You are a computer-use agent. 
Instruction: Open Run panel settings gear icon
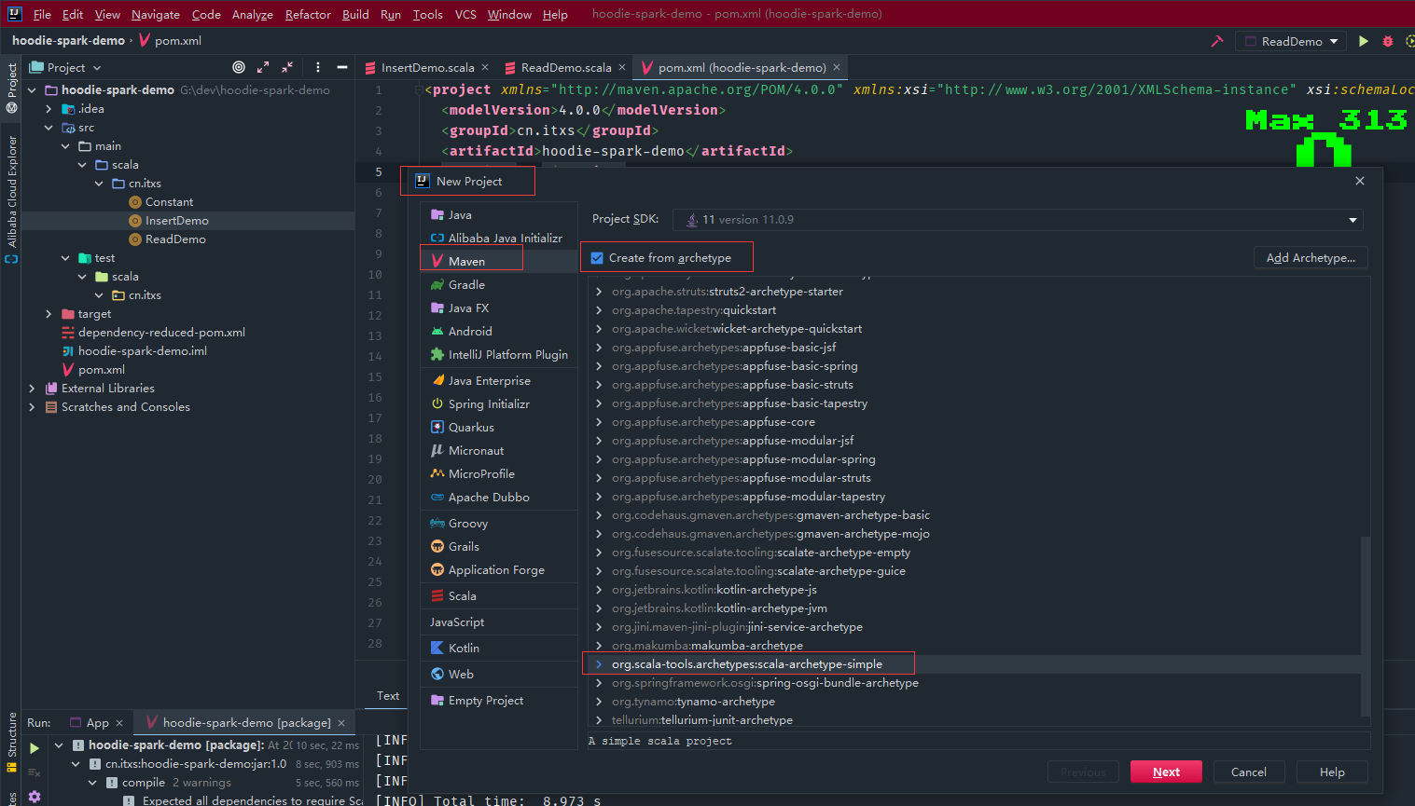click(x=35, y=797)
